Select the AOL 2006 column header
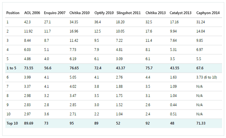The width and height of the screenshot is (226, 138). pyautogui.click(x=32, y=13)
